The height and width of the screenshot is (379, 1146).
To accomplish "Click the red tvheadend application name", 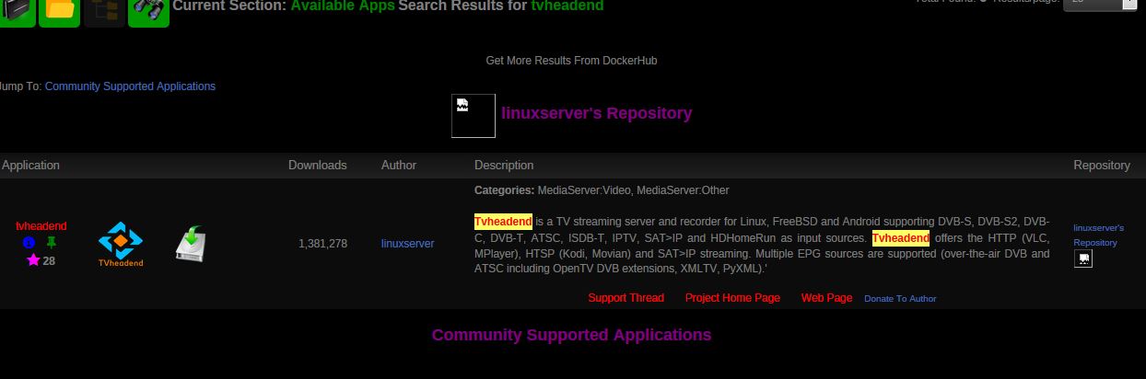I will (x=41, y=226).
